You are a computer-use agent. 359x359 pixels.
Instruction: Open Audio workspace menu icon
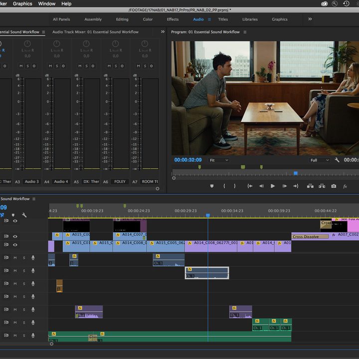(x=209, y=19)
